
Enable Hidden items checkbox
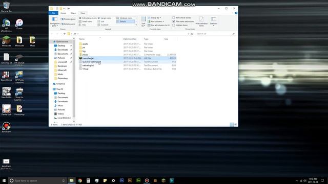click(x=180, y=25)
